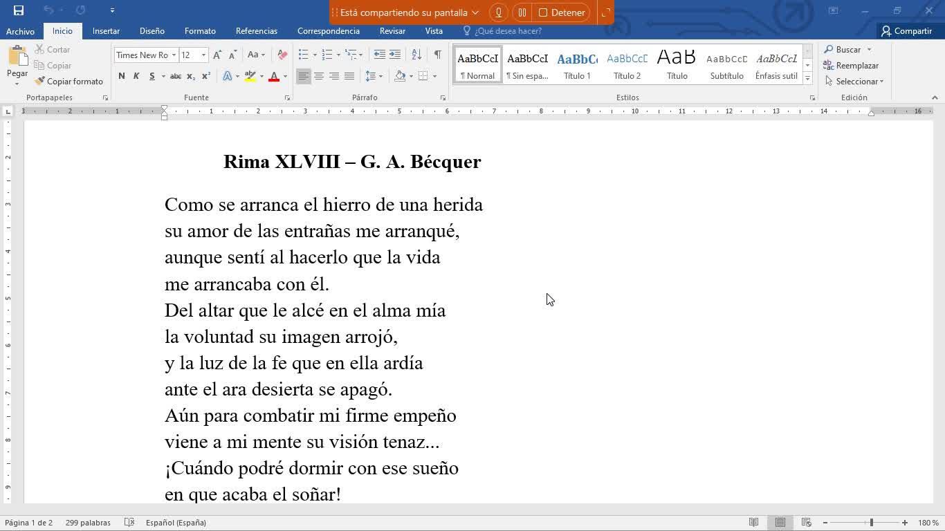Click the Compartir button
Screen dimensions: 945x531
(906, 31)
